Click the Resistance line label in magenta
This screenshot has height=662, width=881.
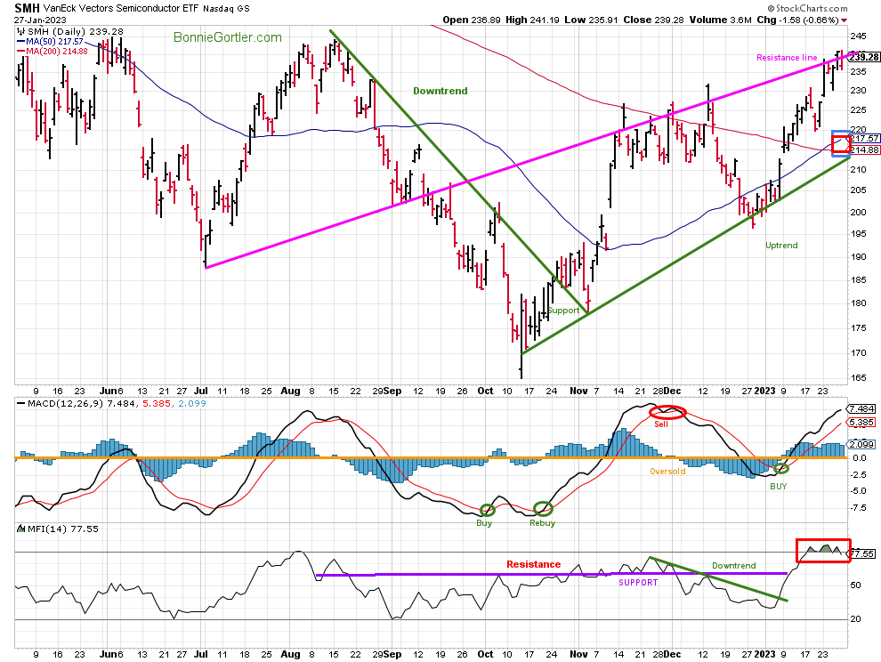[787, 57]
